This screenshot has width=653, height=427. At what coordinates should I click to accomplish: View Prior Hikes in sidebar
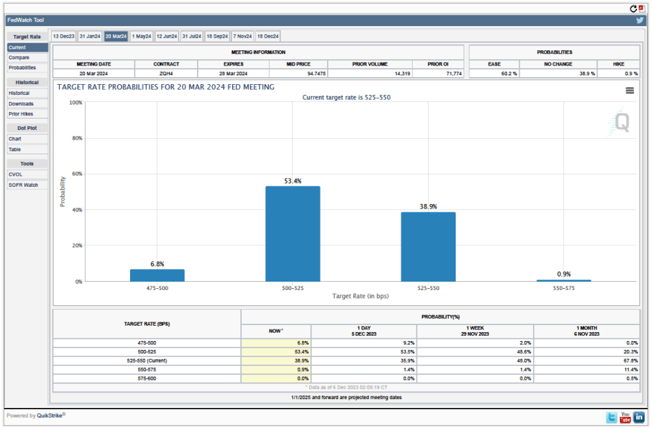tap(21, 113)
